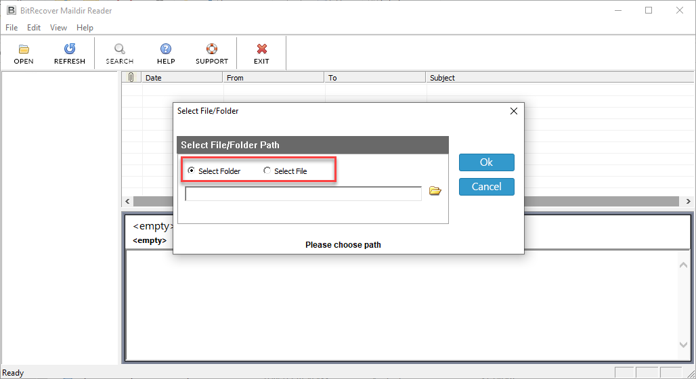Click the "Ready" status bar text
This screenshot has width=696, height=379.
[13, 373]
